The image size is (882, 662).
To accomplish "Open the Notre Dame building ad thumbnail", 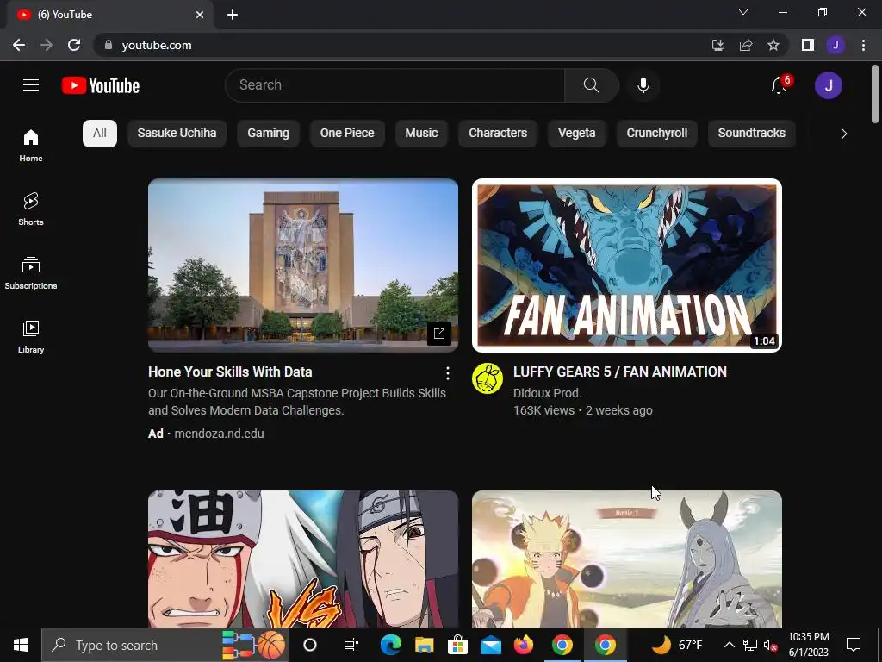I will (302, 265).
